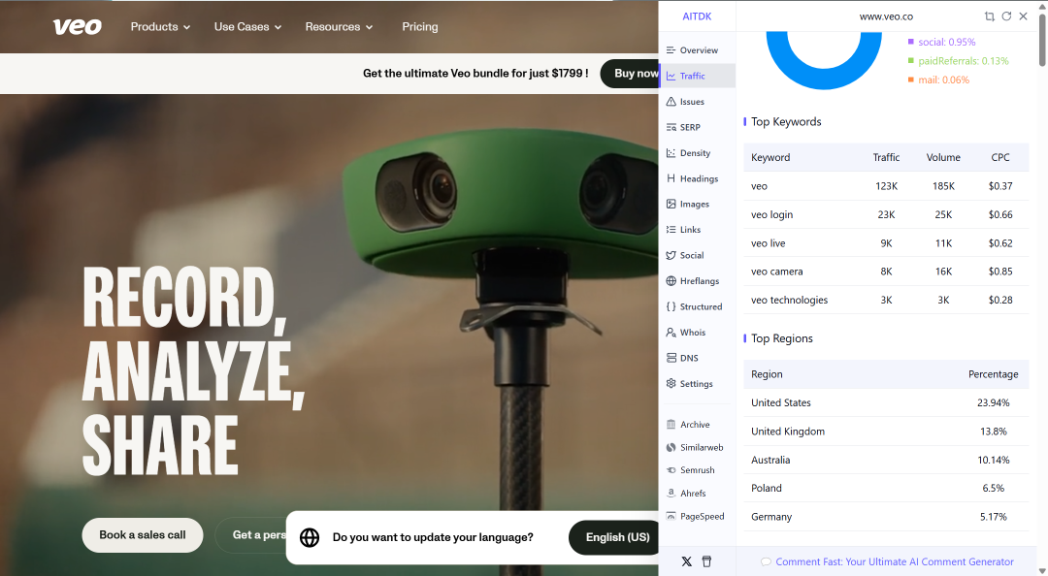Click the 'Germany' region row
The width and height of the screenshot is (1048, 576).
[x=886, y=517]
